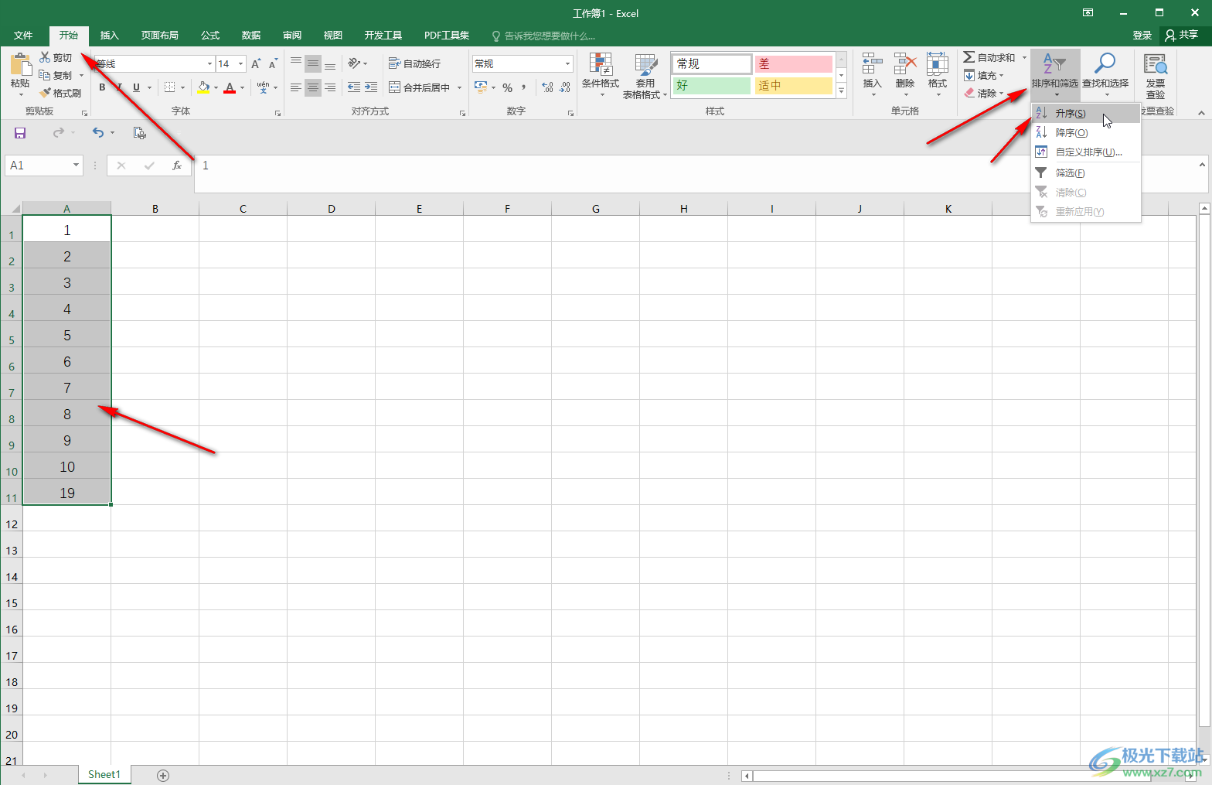Screen dimensions: 1212x785
Task: Toggle center horizontal alignment
Action: pyautogui.click(x=313, y=87)
